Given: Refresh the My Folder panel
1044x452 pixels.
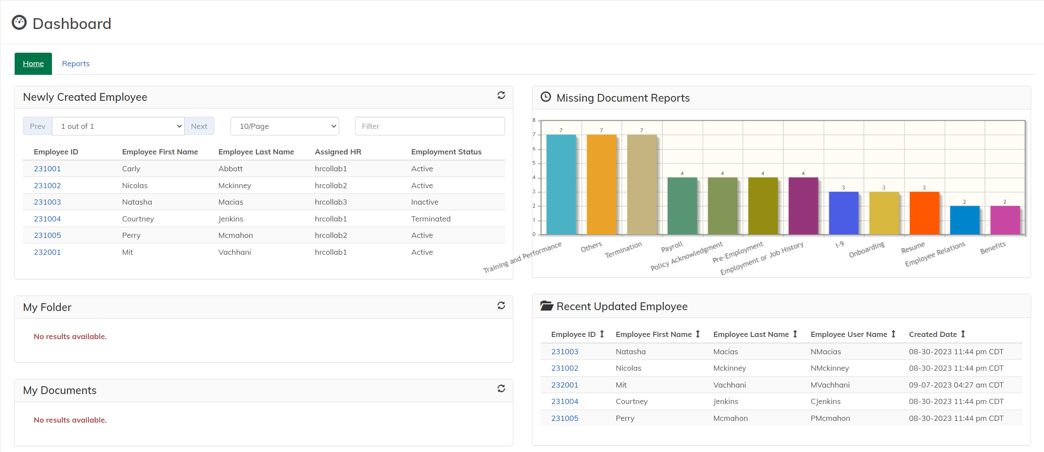Looking at the screenshot, I should pyautogui.click(x=501, y=305).
